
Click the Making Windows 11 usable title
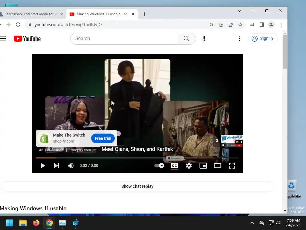[x=33, y=208]
